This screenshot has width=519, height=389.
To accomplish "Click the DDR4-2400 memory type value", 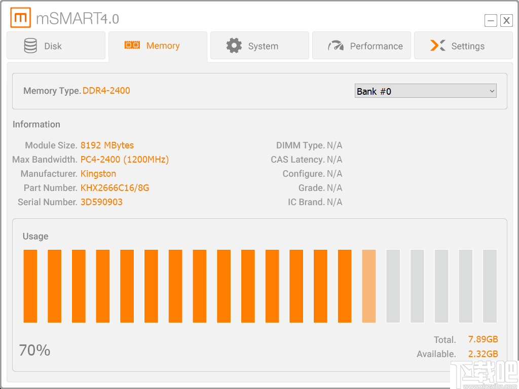I will [x=106, y=91].
